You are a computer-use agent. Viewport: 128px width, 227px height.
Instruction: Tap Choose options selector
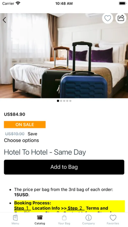(x=21, y=140)
